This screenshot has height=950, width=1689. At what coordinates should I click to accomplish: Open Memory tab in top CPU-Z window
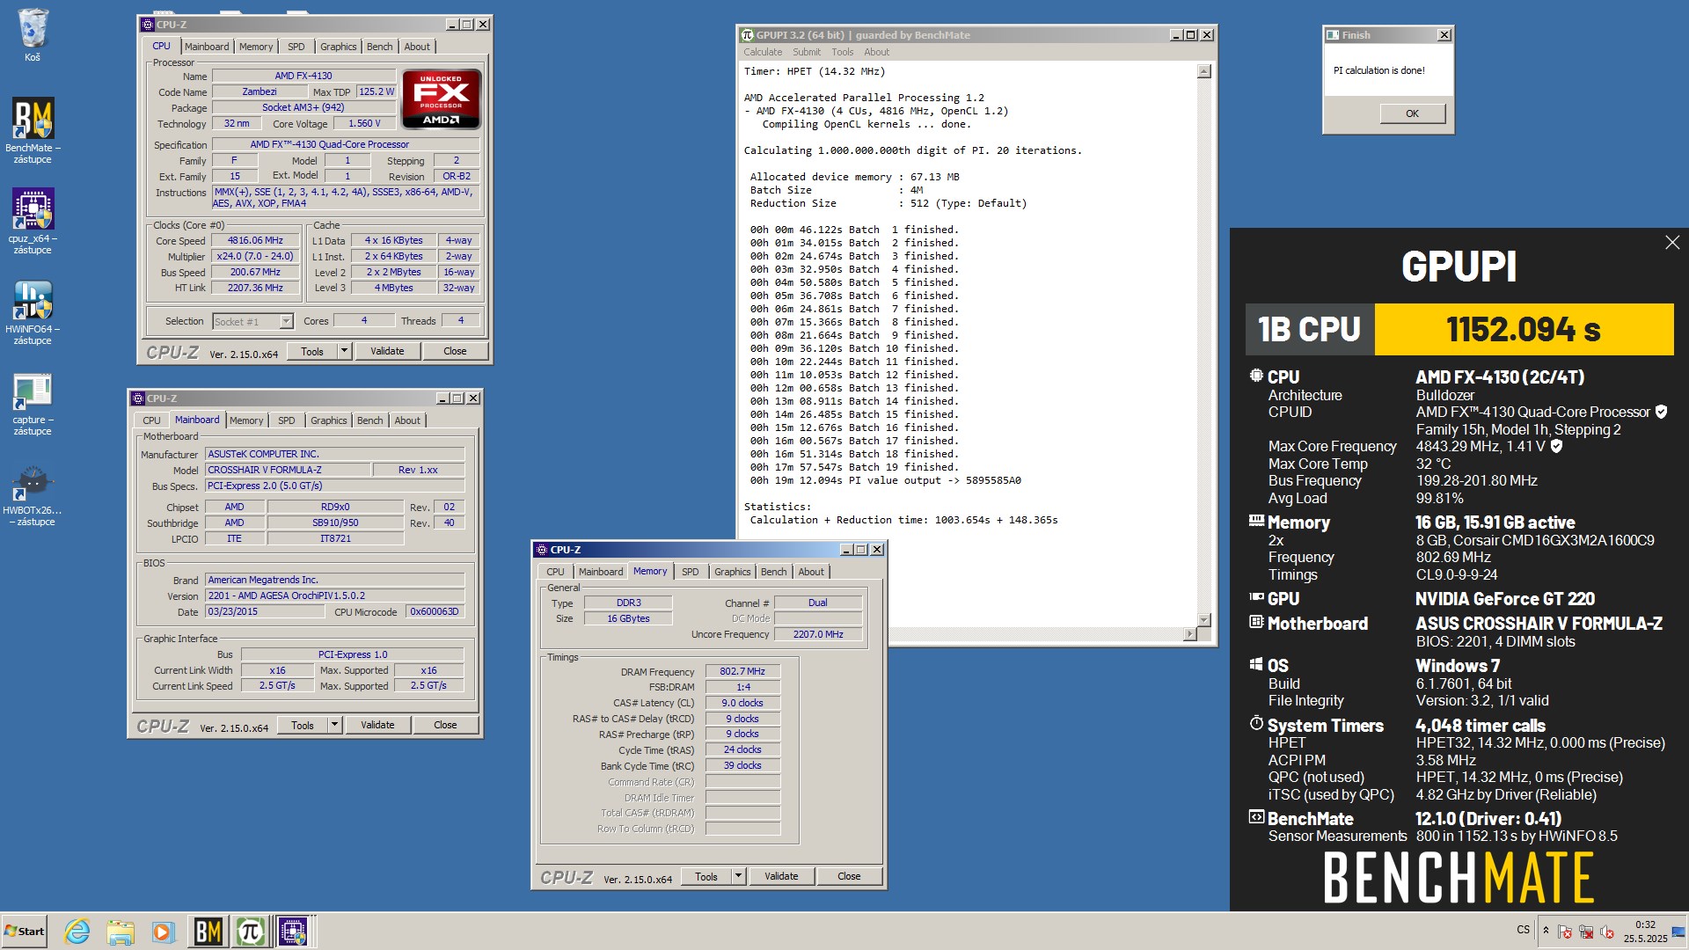click(x=256, y=47)
